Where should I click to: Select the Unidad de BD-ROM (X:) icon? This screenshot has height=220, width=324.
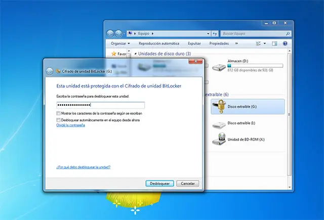point(219,138)
